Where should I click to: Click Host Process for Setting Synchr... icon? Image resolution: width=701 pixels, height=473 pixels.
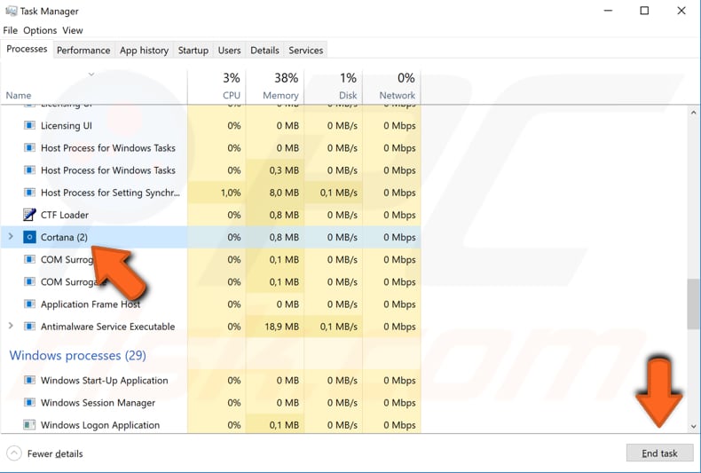pos(29,193)
